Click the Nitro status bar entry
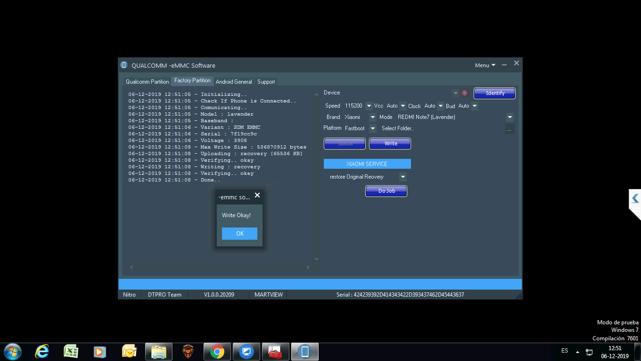The image size is (641, 361). [129, 295]
